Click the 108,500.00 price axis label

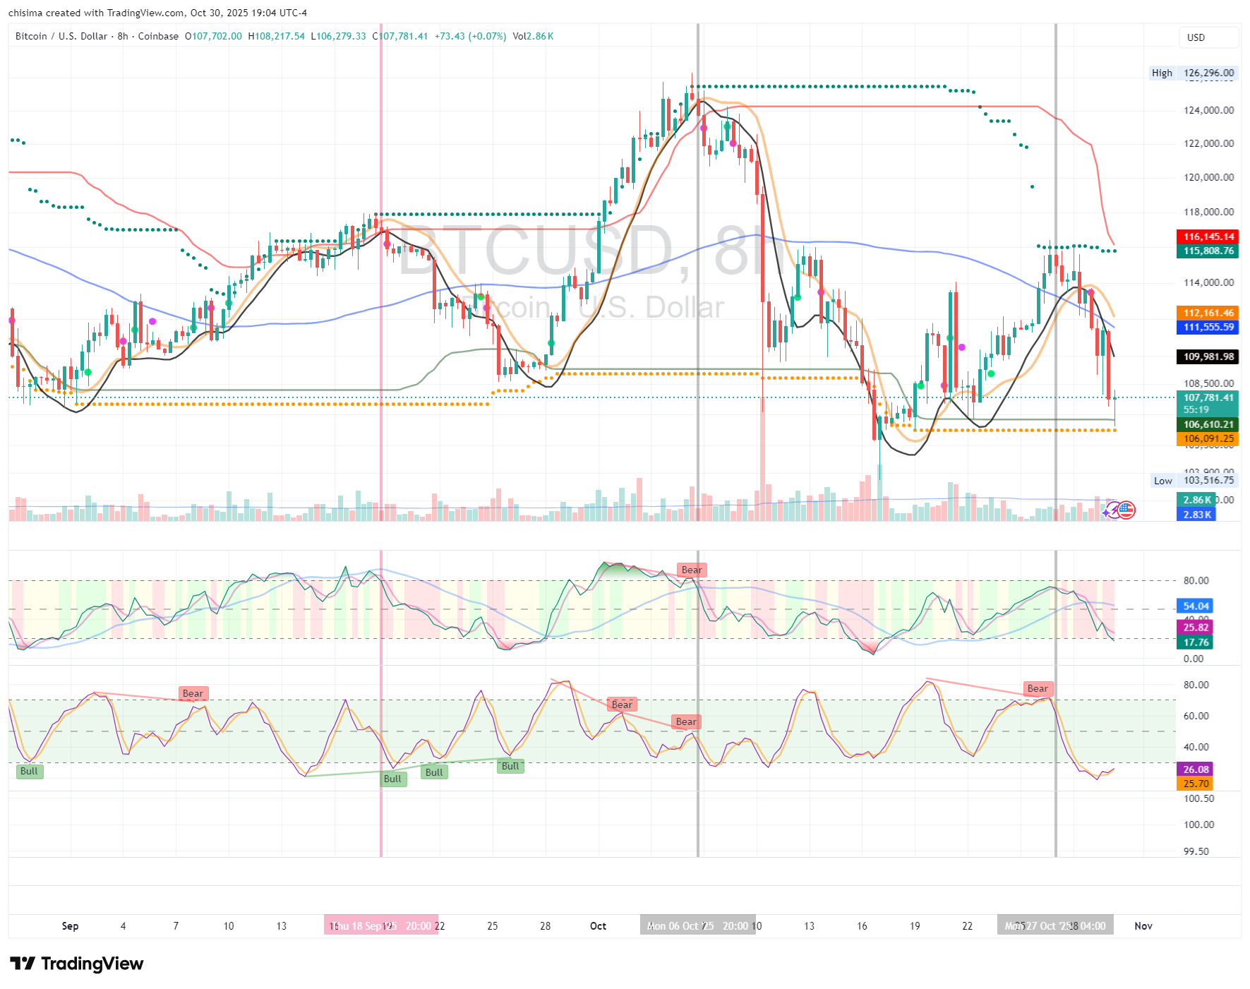tap(1209, 383)
